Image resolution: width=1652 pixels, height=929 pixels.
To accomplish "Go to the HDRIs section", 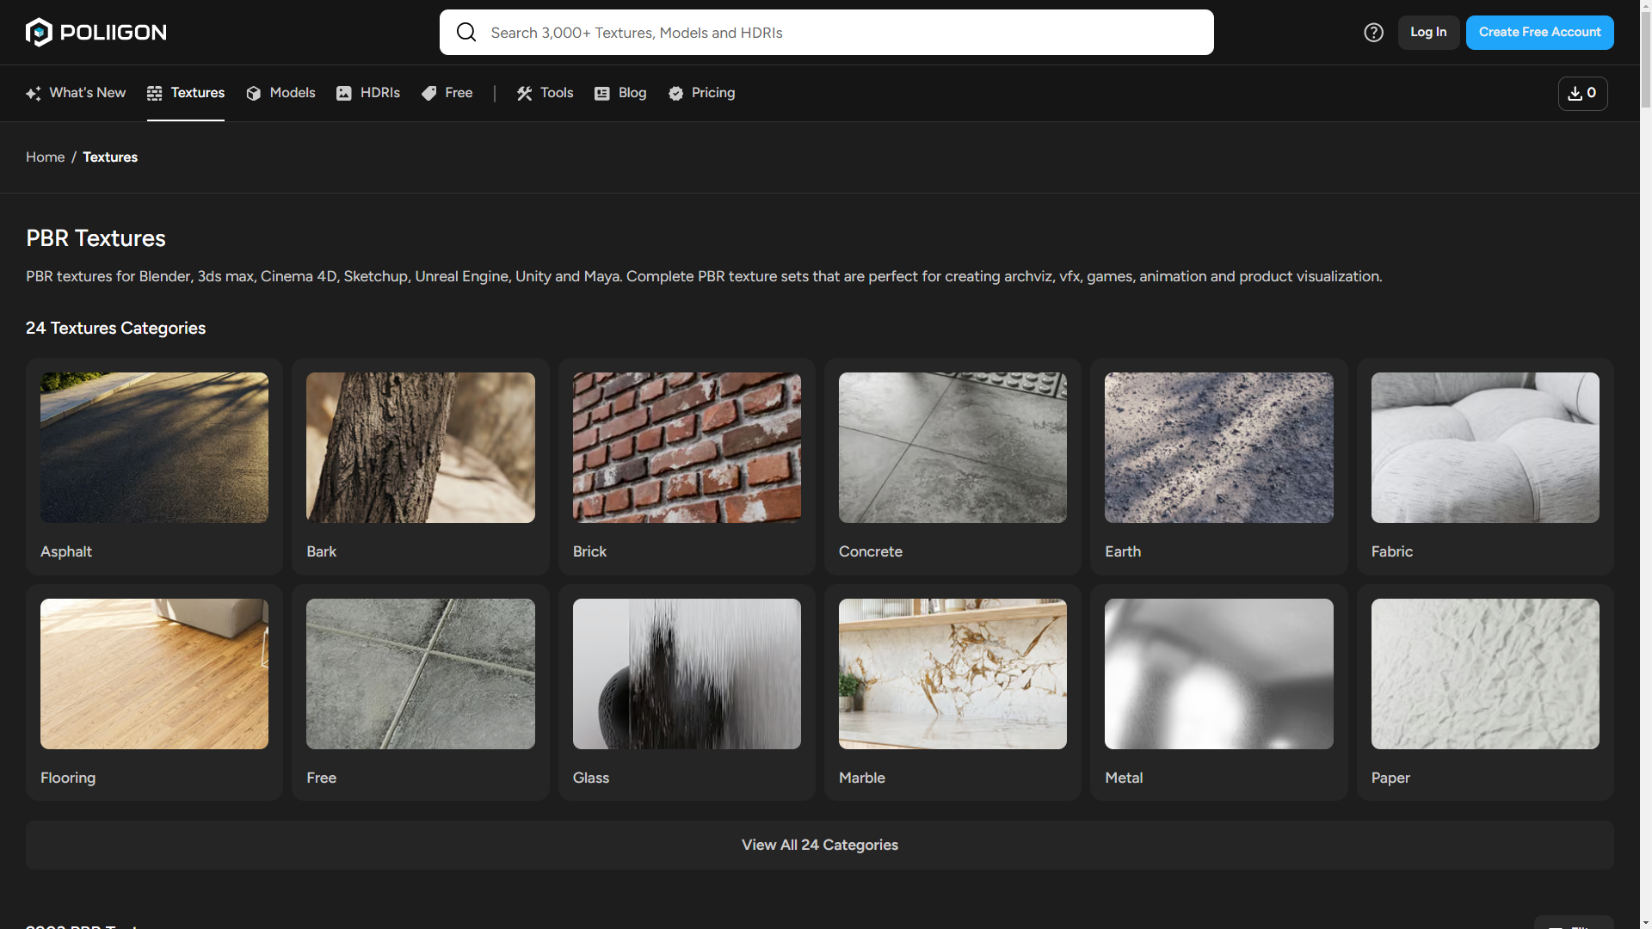I will pyautogui.click(x=368, y=93).
